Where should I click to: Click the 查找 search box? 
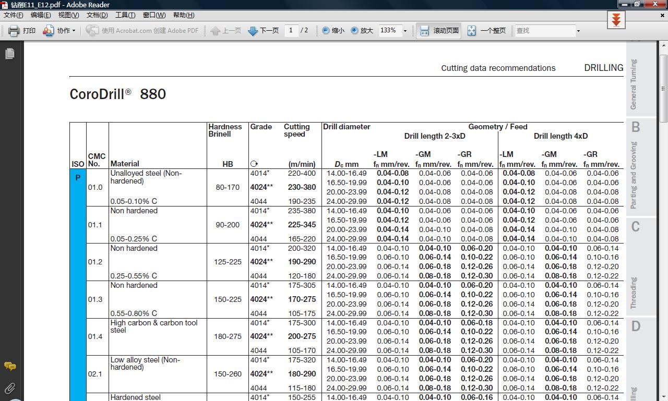tap(545, 31)
